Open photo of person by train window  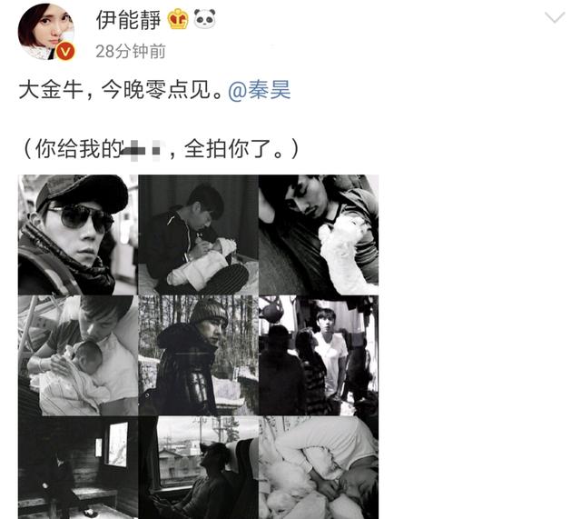[x=198, y=467]
